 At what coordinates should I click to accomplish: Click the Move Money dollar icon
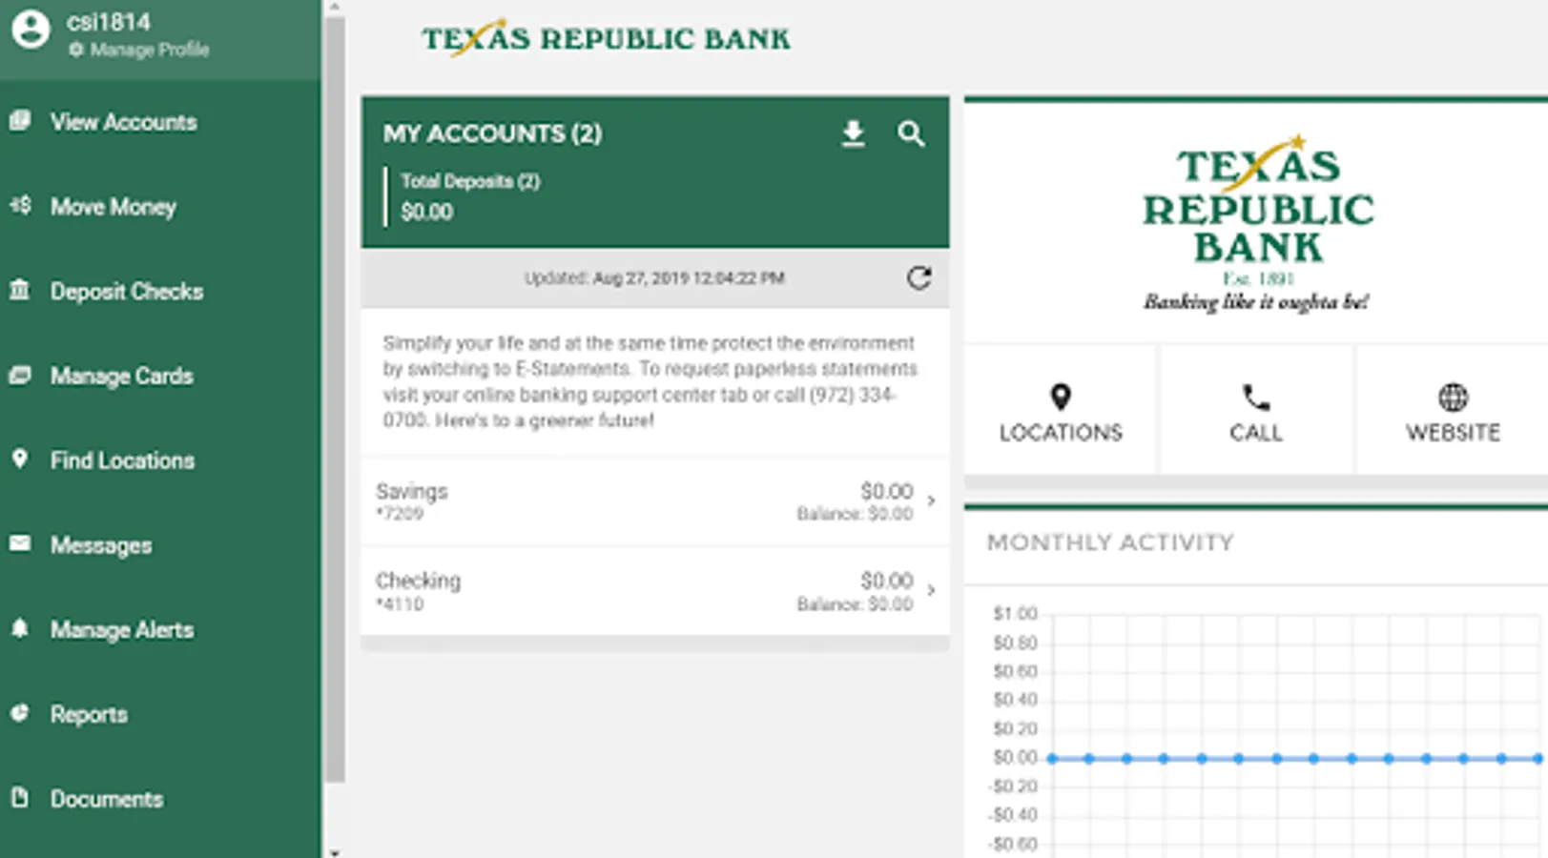(x=20, y=206)
